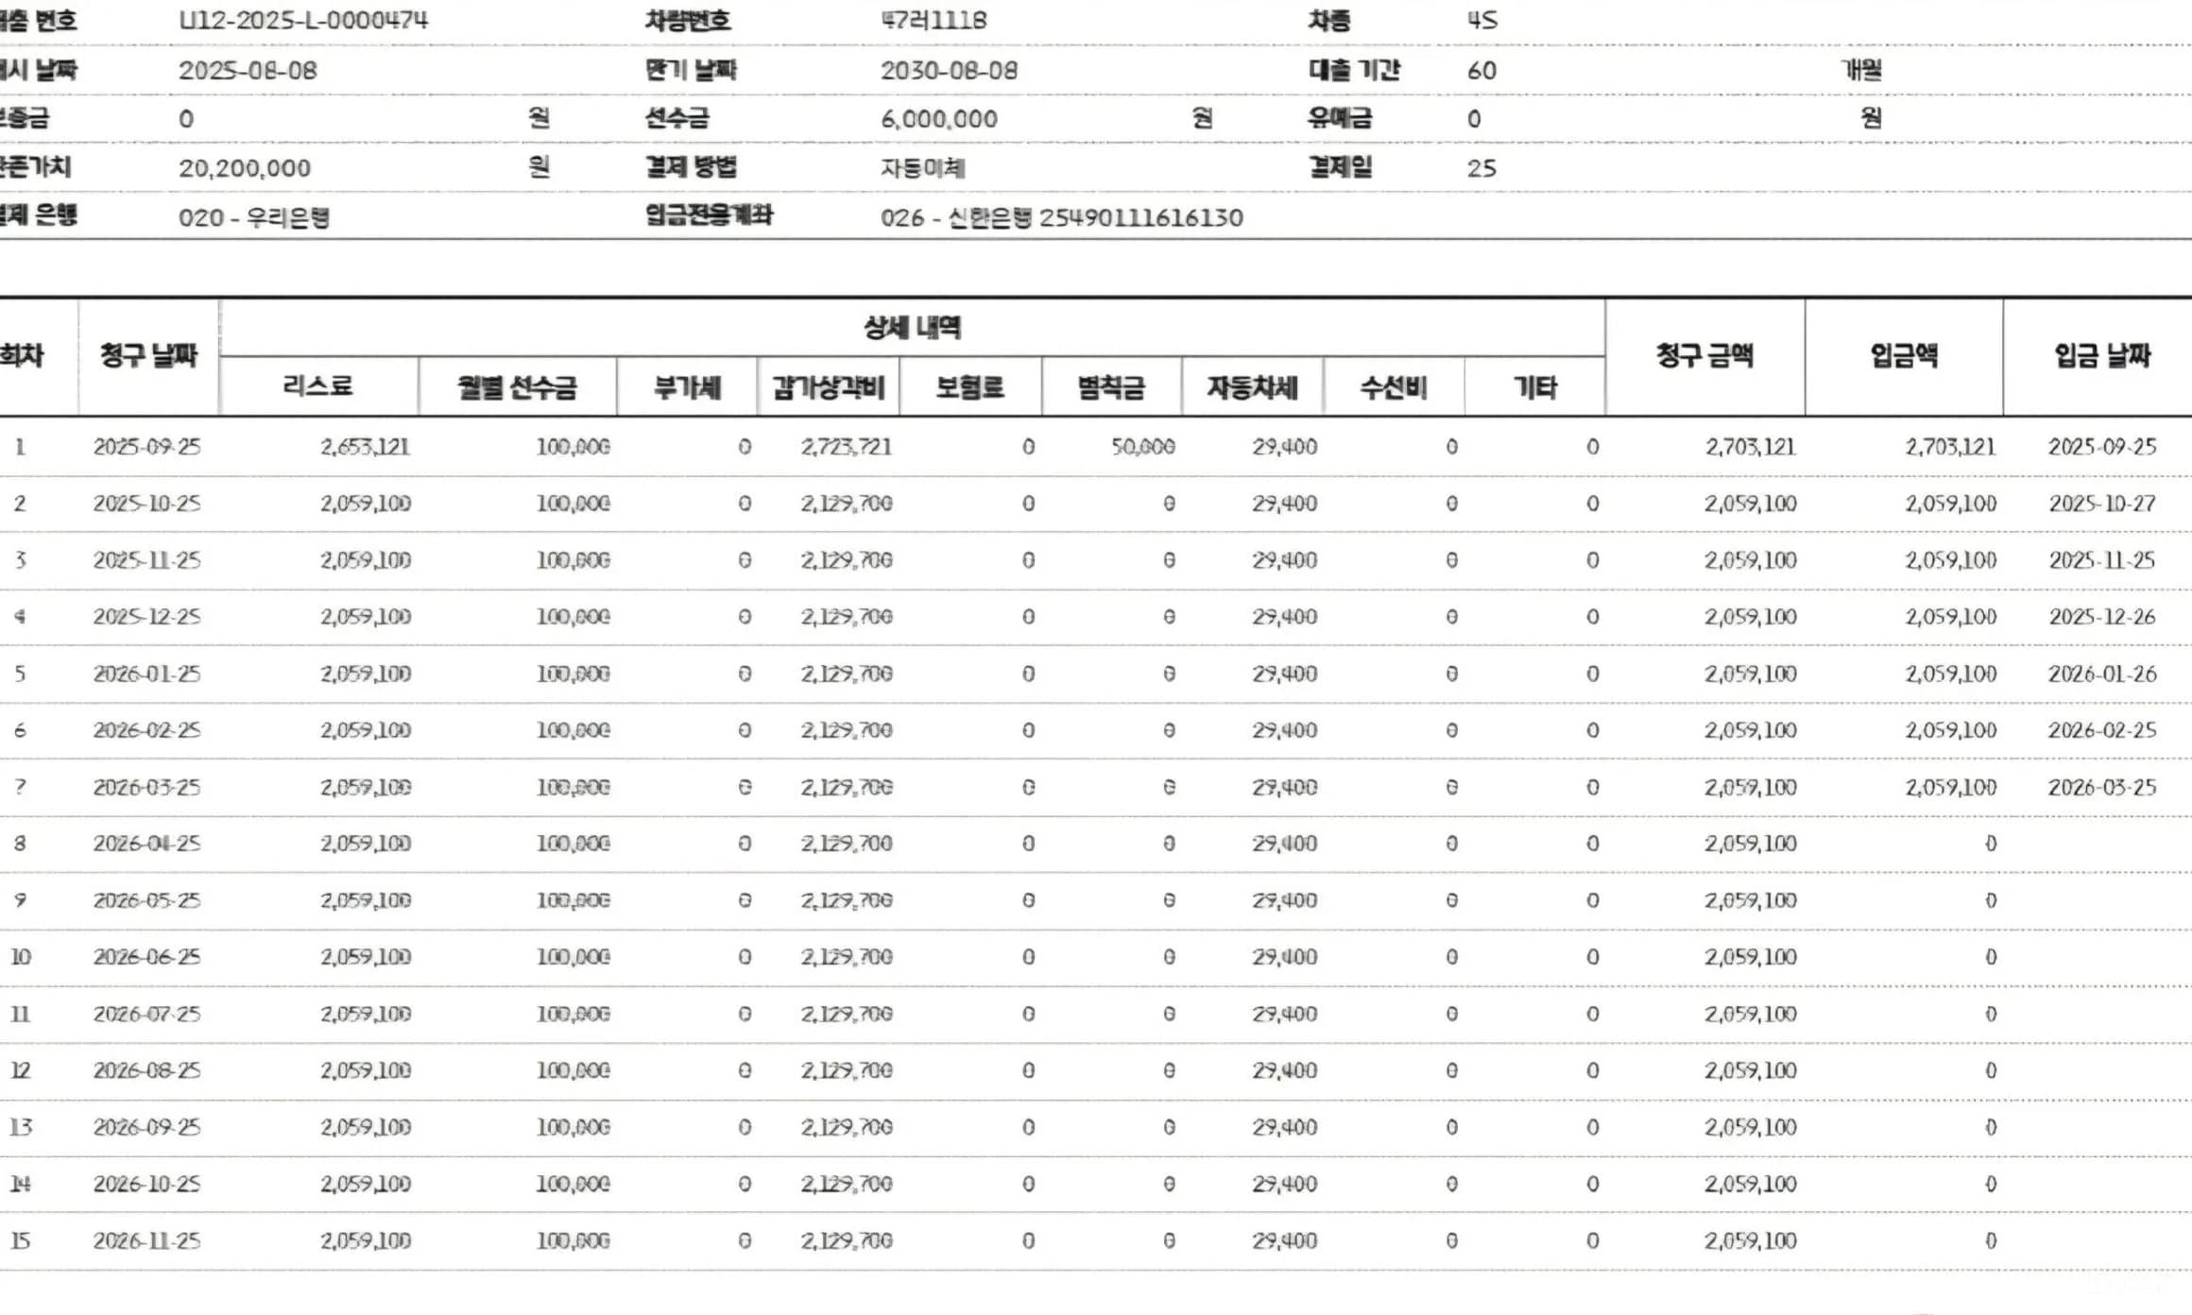This screenshot has width=2192, height=1315.
Task: Click the 감가상각비 column header
Action: (x=829, y=387)
